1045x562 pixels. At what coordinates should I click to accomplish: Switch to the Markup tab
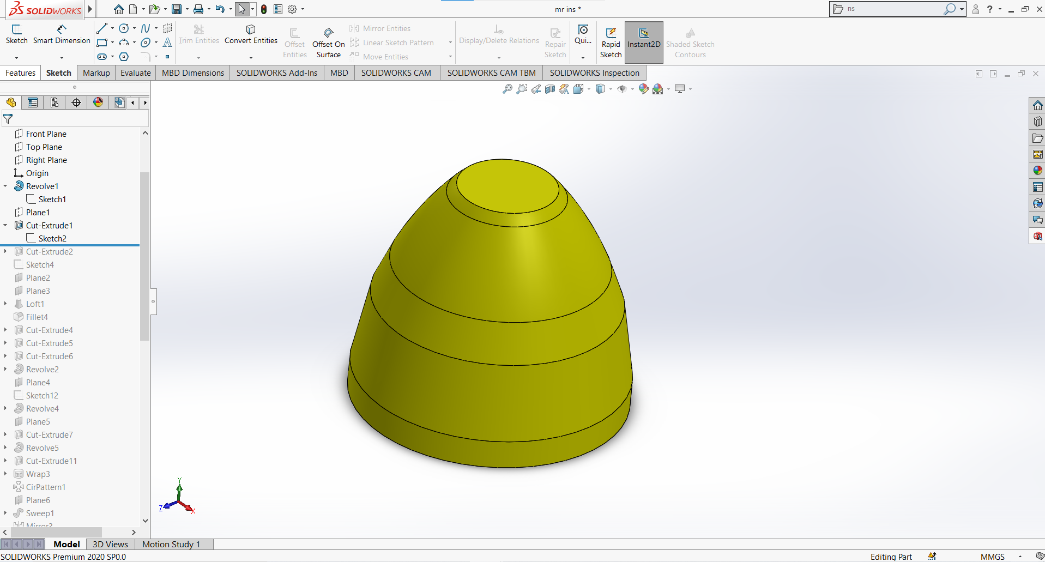click(96, 73)
